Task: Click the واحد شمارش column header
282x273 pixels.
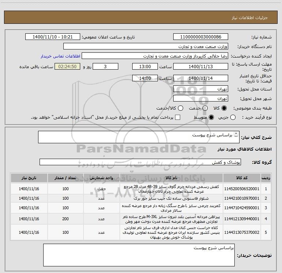Action: click(101, 178)
